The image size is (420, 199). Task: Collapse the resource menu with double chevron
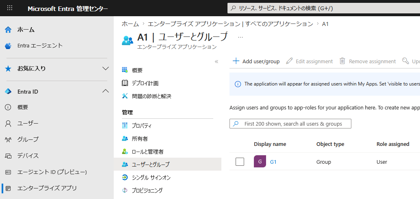coord(216,62)
